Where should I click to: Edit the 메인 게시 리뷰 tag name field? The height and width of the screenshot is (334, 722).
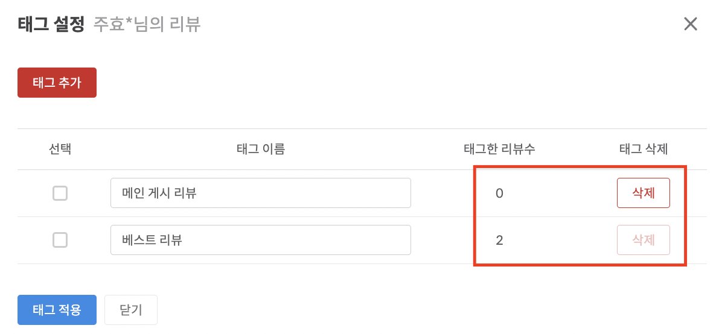(x=260, y=194)
